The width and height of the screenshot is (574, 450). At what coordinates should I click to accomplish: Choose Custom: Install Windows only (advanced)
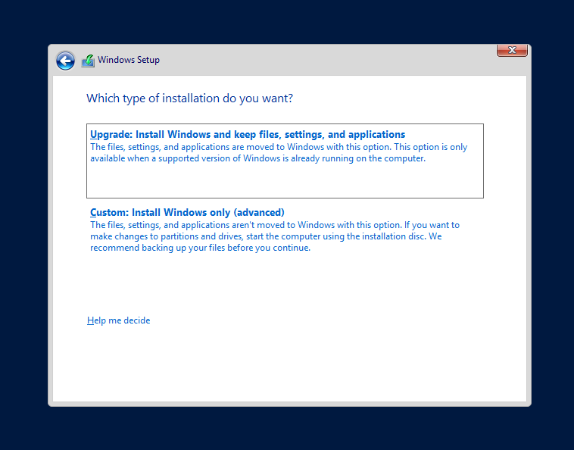(x=186, y=212)
